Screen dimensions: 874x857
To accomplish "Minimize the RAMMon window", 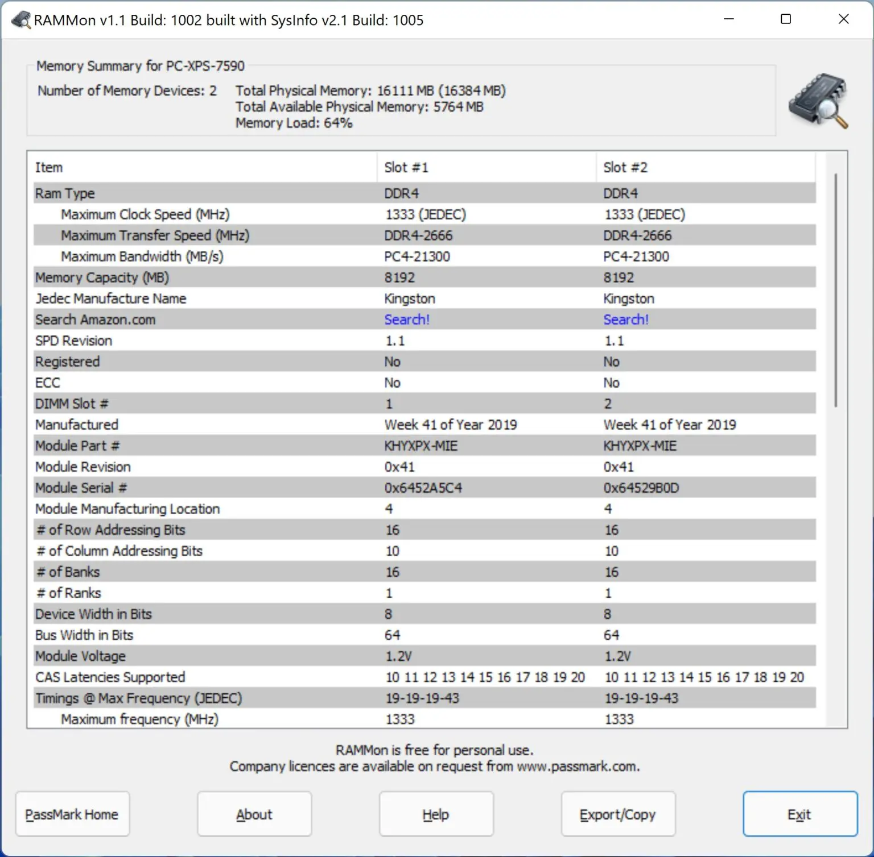I will [x=729, y=19].
